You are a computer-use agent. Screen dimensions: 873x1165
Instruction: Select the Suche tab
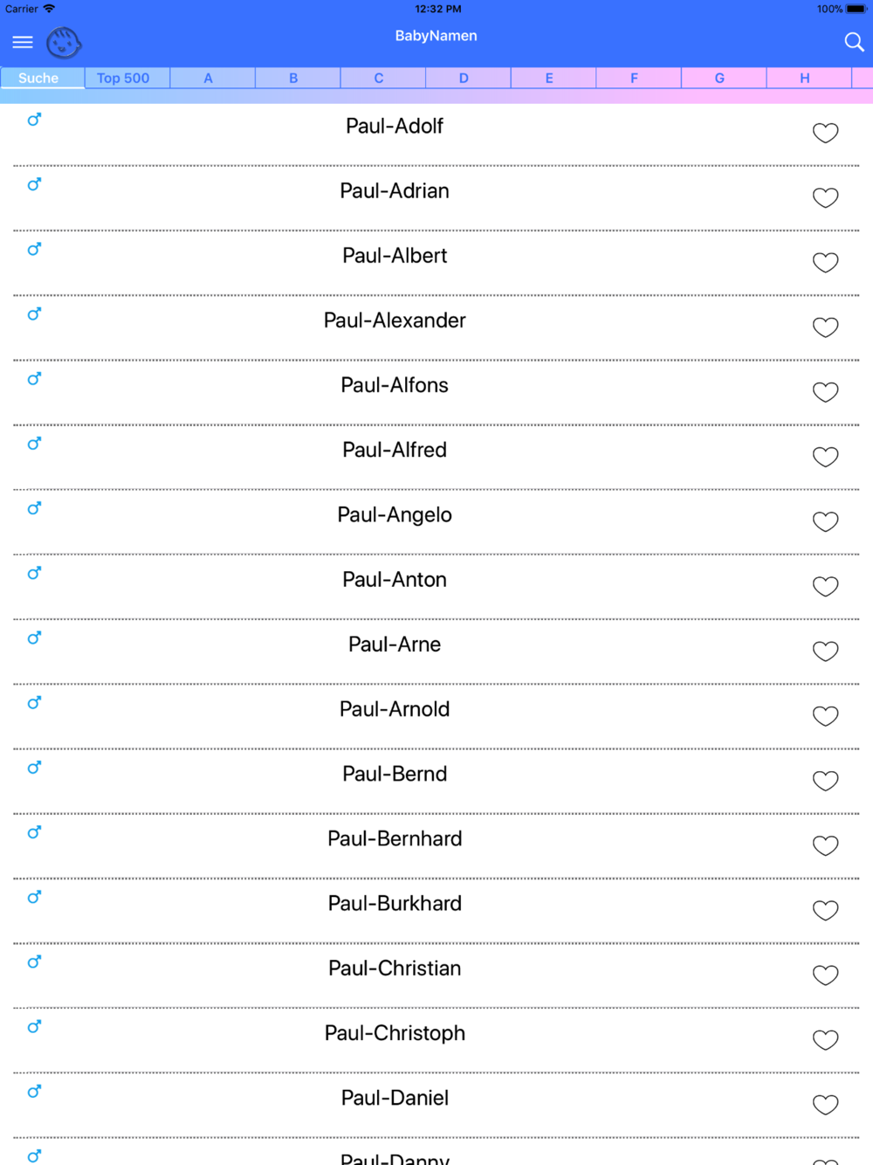[x=38, y=78]
